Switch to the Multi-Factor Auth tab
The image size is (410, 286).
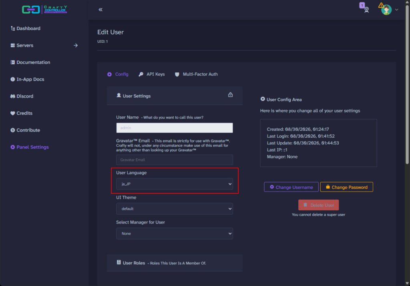tap(196, 74)
